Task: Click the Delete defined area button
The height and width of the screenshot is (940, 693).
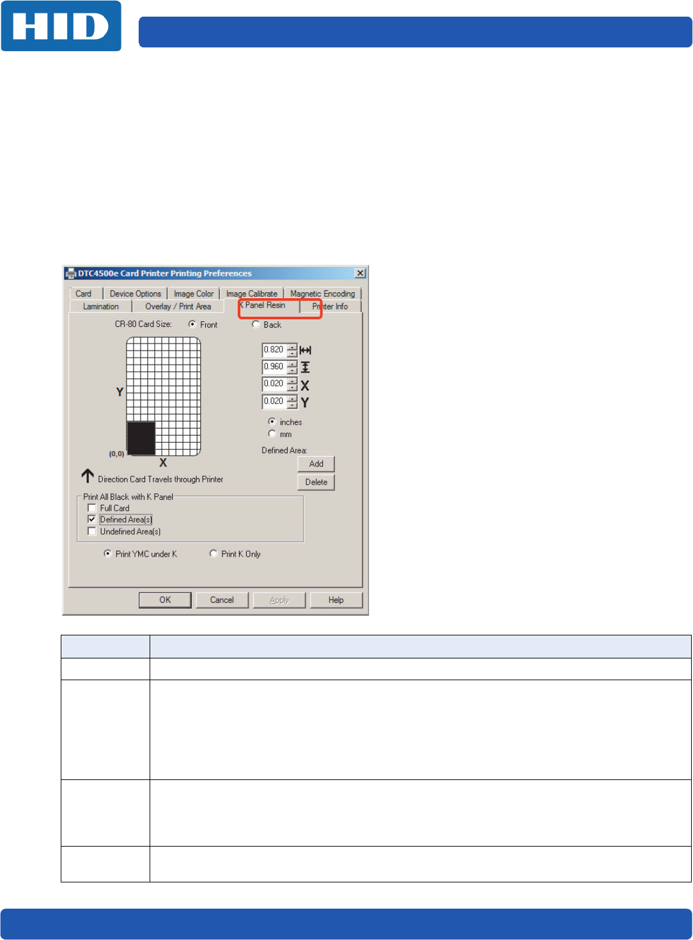Action: (x=316, y=482)
